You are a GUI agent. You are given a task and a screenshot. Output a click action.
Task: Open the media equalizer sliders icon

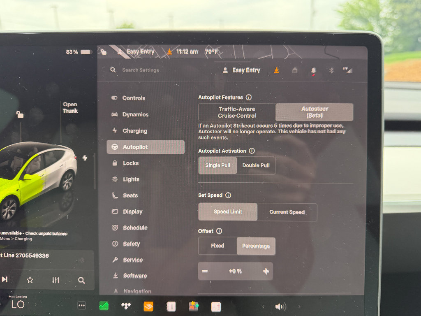(56, 280)
